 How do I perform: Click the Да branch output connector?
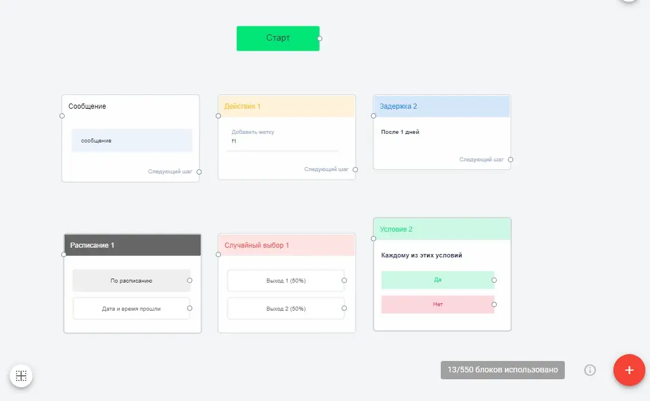[x=494, y=280]
